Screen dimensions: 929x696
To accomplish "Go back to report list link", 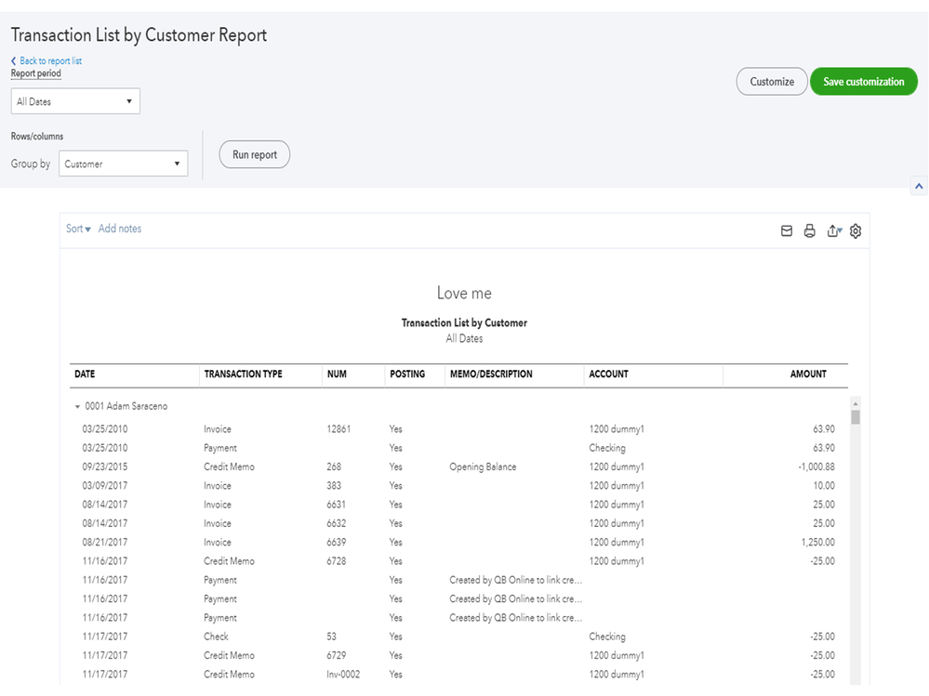I will tap(51, 61).
